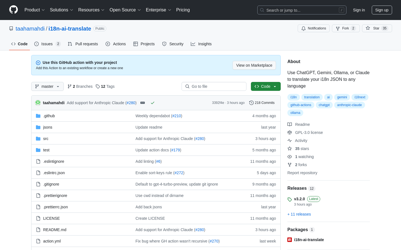The width and height of the screenshot is (401, 250).
Task: Click the history clock icon beside 218 Commits
Action: pyautogui.click(x=251, y=103)
